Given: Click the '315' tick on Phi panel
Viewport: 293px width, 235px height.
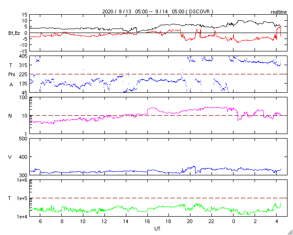Looking at the screenshot, I should click(x=23, y=65).
